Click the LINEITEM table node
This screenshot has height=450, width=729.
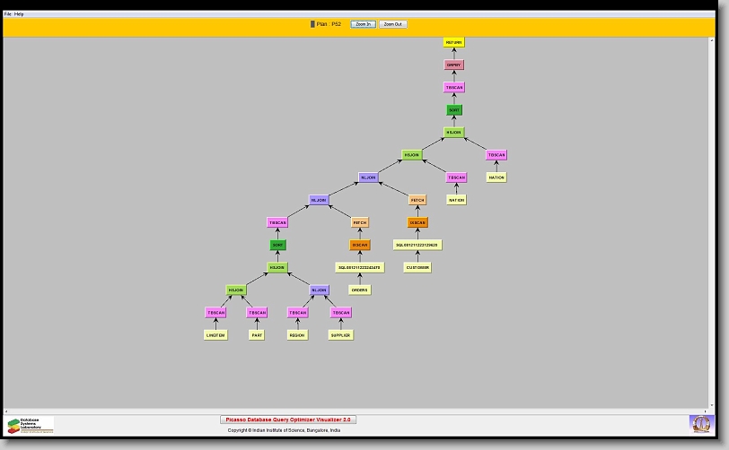[x=215, y=335]
